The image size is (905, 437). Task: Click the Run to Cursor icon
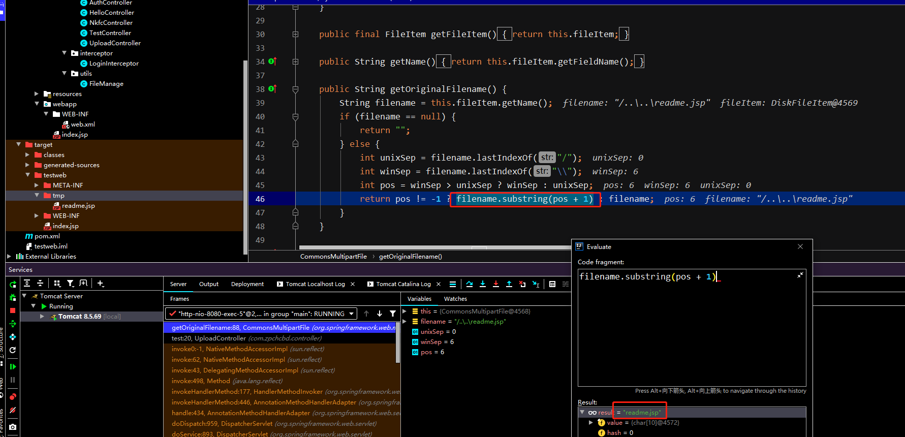point(536,284)
